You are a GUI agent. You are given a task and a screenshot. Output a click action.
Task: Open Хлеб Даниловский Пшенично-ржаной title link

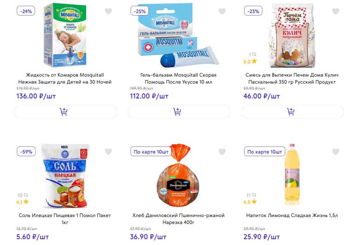(178, 219)
